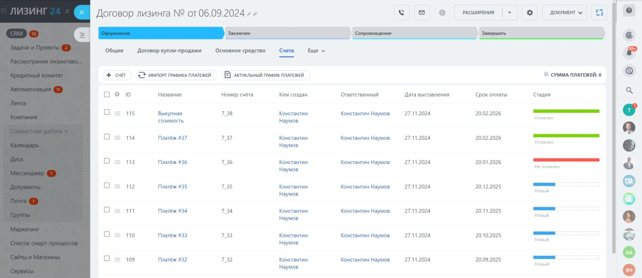Check the checkbox for invoice ID 115
Viewport: 642px width, 278px height.
[x=107, y=112]
